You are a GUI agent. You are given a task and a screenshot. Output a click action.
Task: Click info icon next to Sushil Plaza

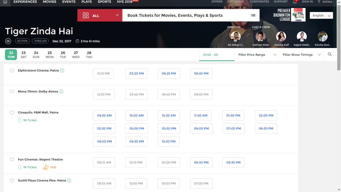[69, 180]
